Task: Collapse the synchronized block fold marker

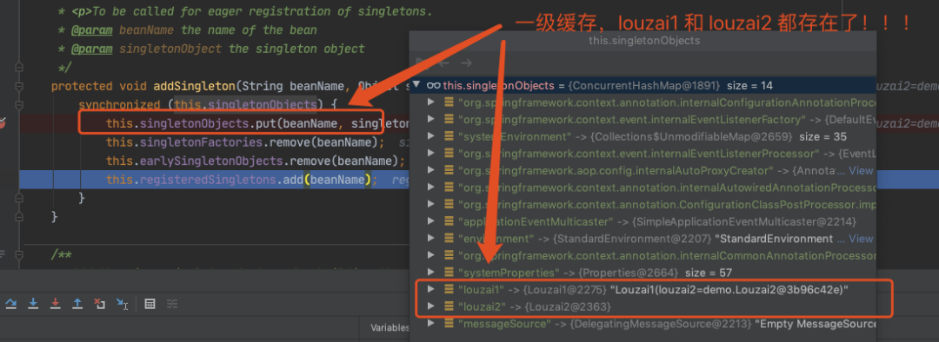Action: pyautogui.click(x=20, y=105)
